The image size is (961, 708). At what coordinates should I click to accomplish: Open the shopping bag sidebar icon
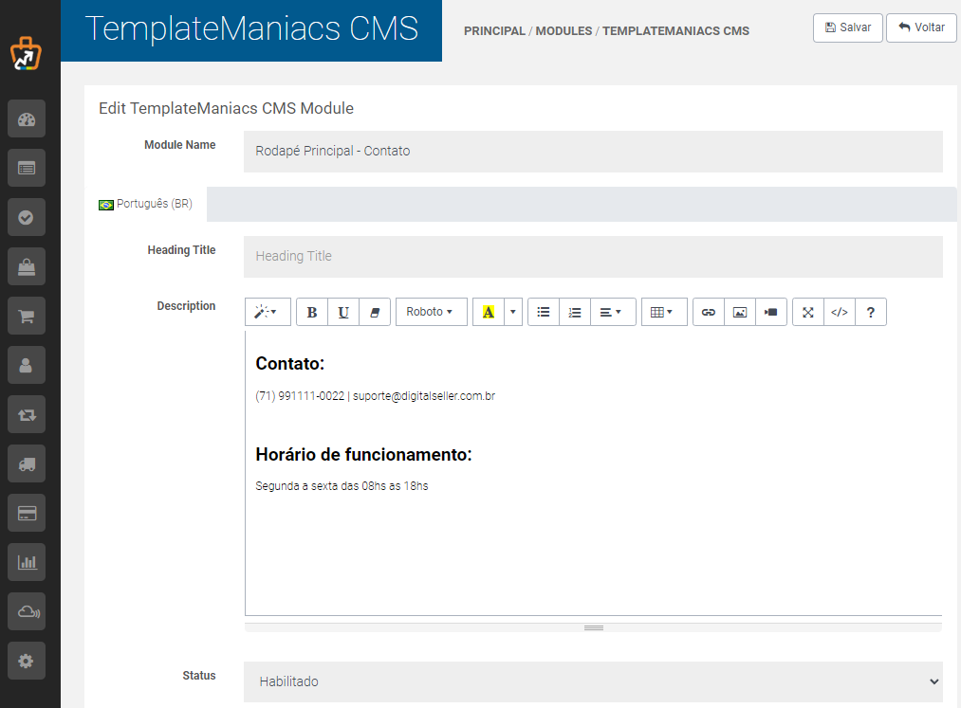27,266
